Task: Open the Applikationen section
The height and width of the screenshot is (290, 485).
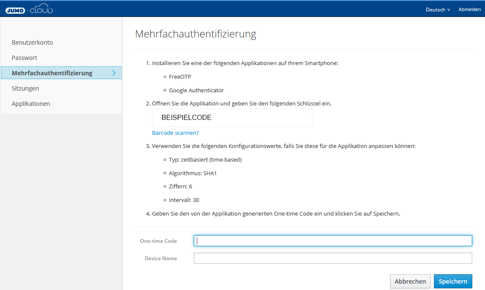Action: 31,103
